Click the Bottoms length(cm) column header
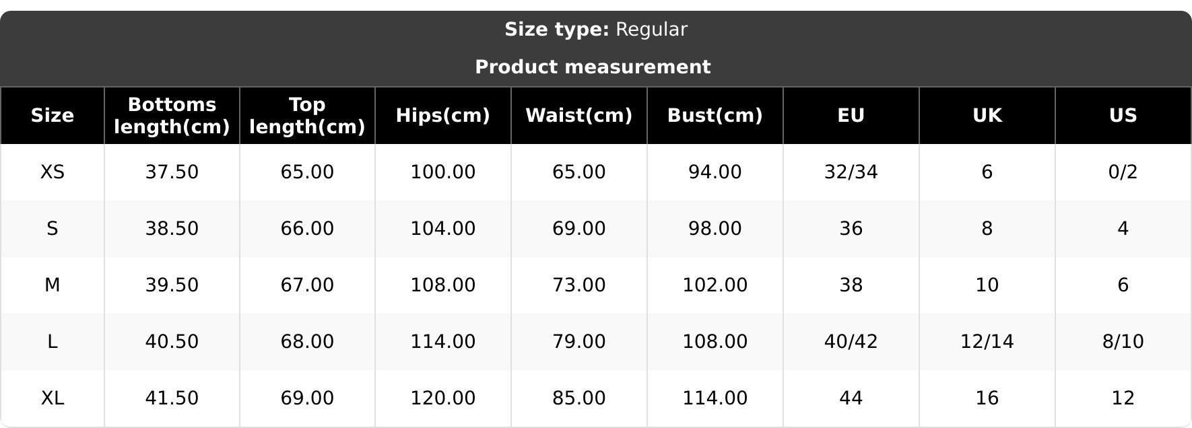The height and width of the screenshot is (428, 1192). coord(172,116)
